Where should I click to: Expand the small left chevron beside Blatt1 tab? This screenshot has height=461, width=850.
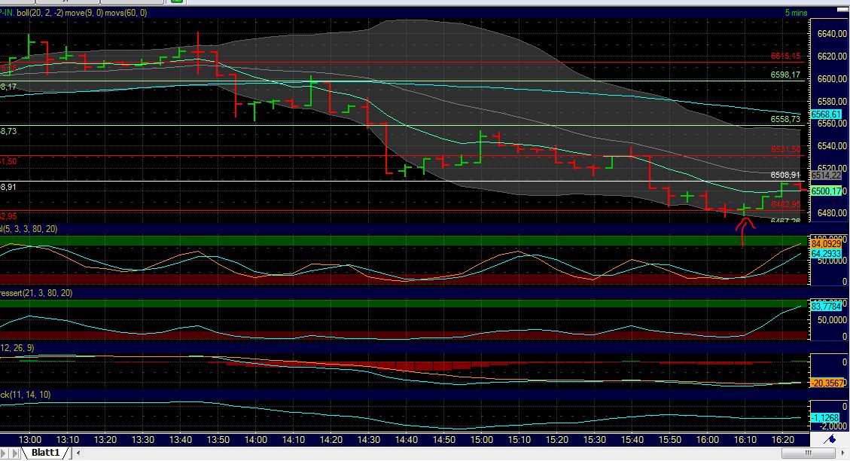78,453
